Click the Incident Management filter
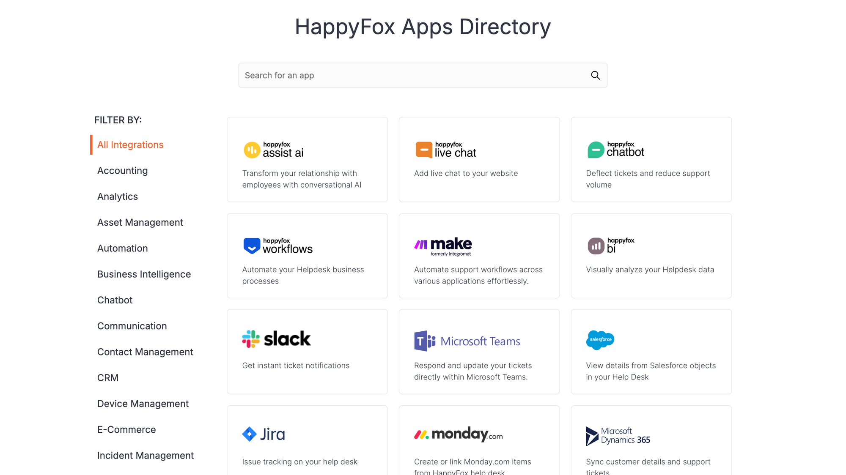 (x=145, y=455)
